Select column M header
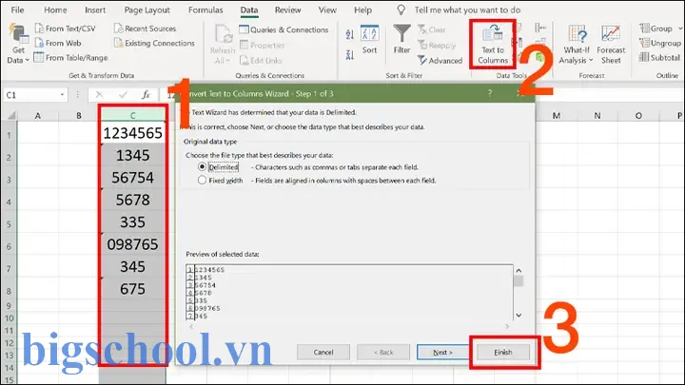685x385 pixels. (x=557, y=116)
